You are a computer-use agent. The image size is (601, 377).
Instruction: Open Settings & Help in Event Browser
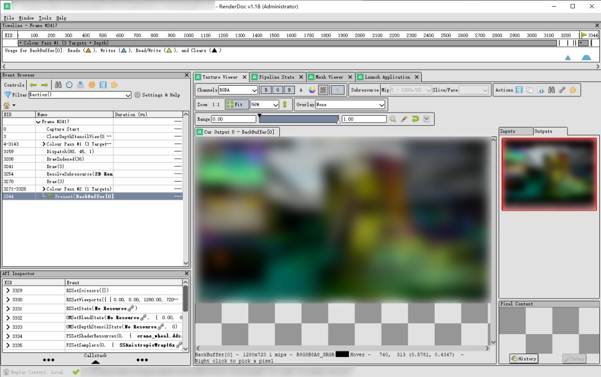pos(157,95)
